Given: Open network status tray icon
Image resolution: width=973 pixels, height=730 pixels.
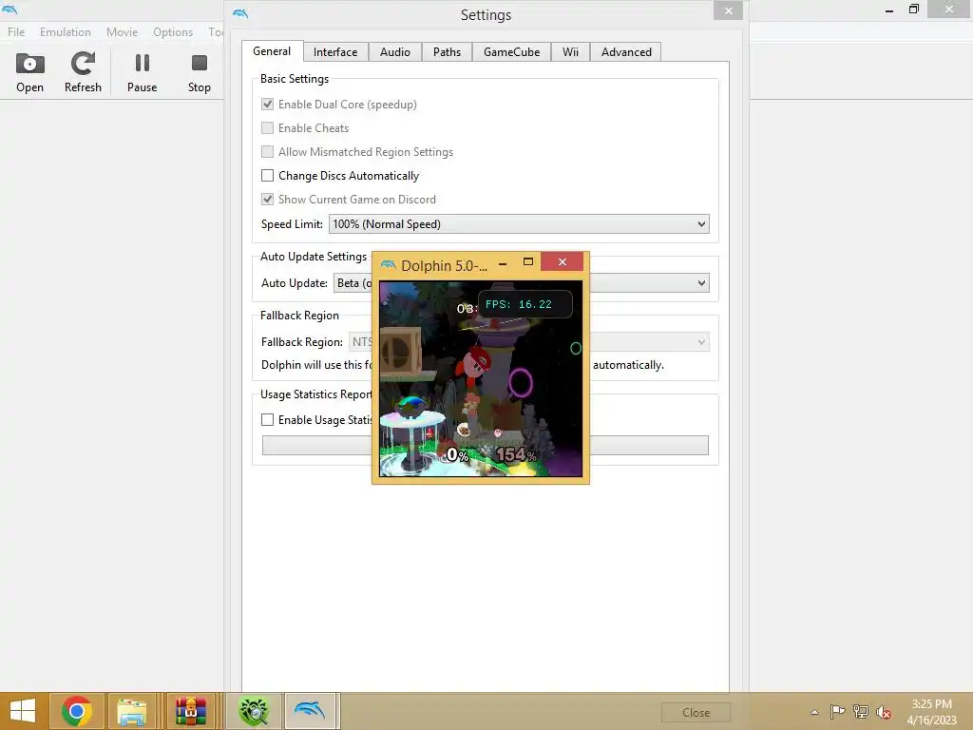Looking at the screenshot, I should click(x=861, y=711).
